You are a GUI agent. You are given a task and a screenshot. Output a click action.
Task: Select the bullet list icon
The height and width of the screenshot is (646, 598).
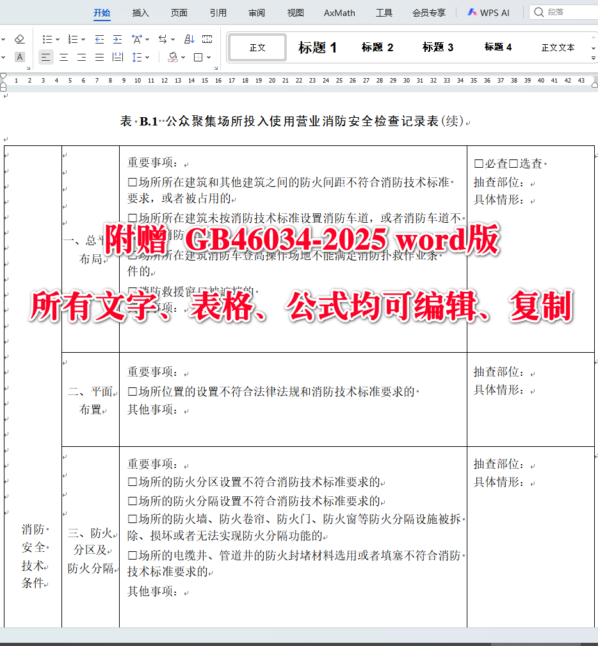pos(47,39)
